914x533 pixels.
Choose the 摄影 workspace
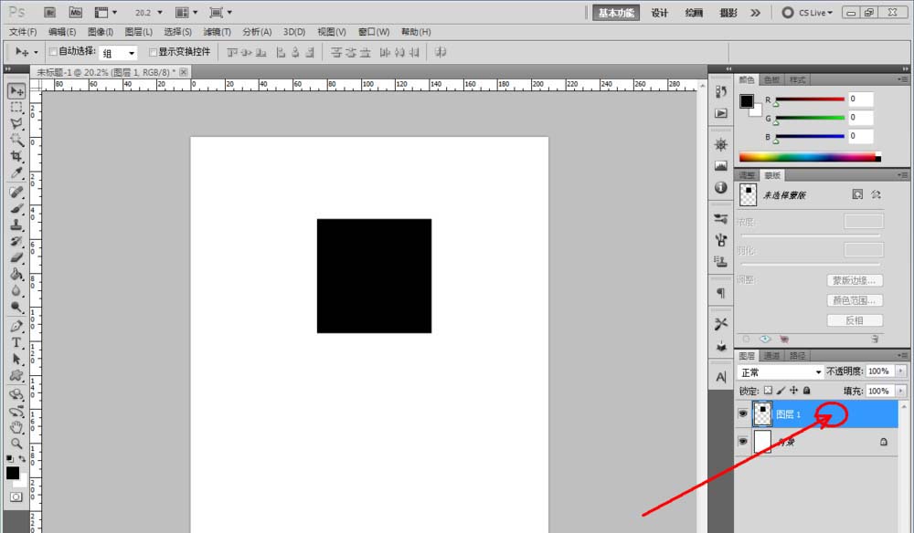click(x=728, y=13)
